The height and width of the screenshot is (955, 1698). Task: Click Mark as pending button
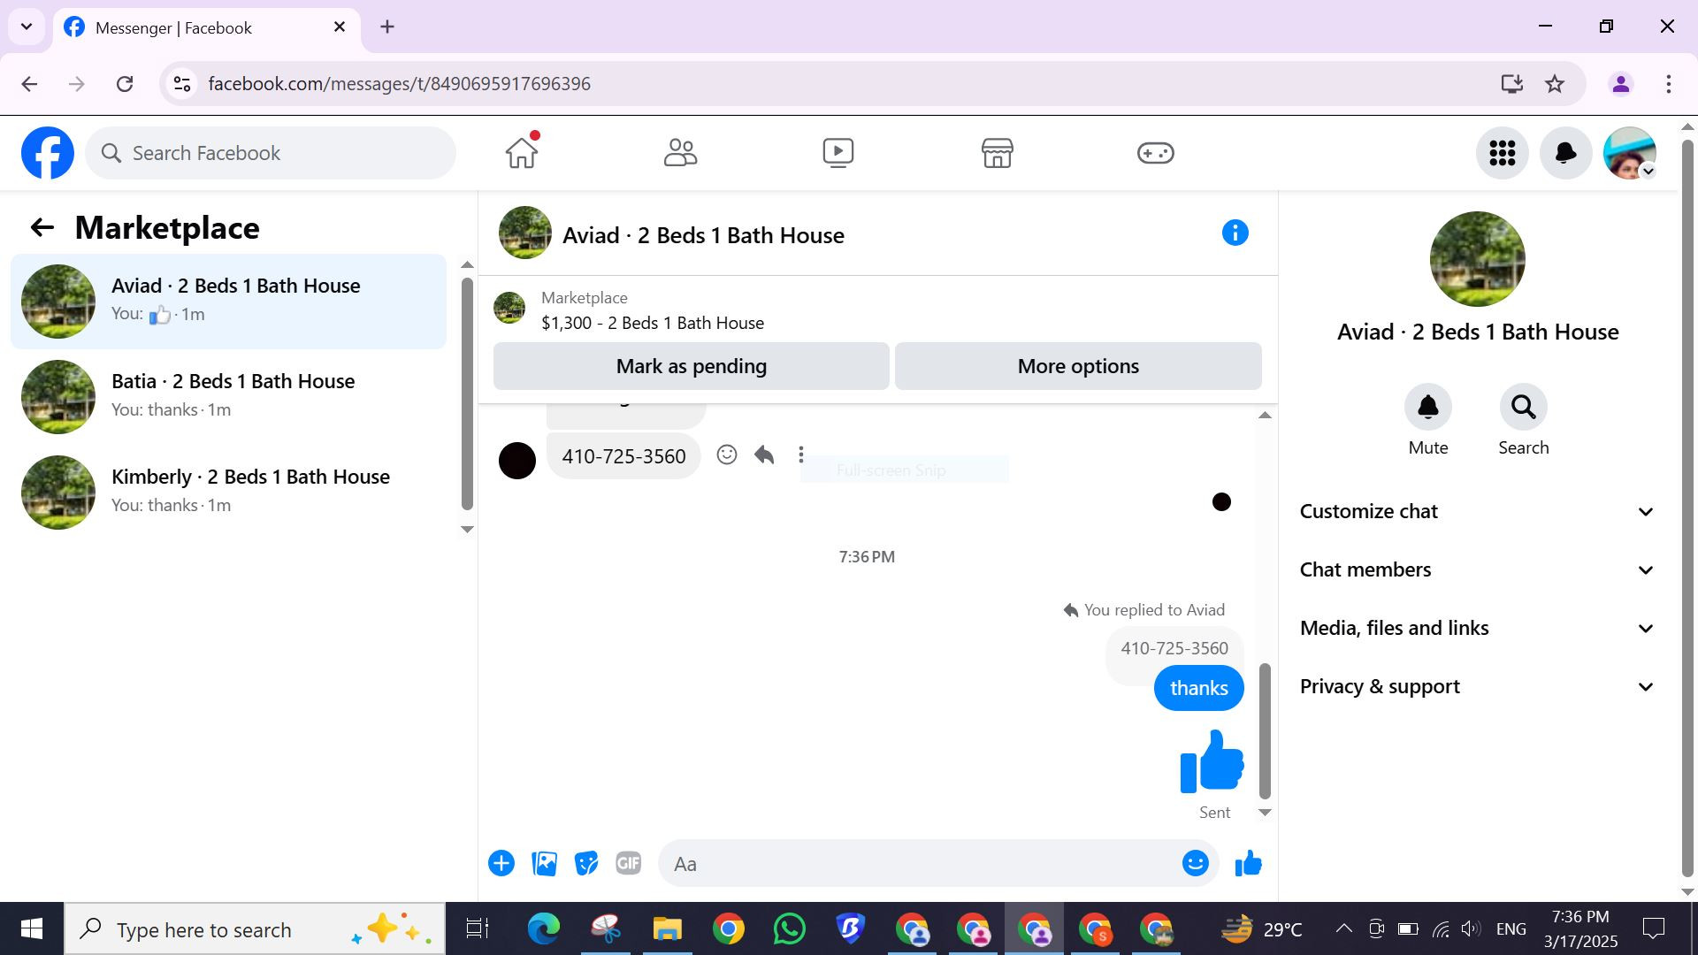point(691,366)
